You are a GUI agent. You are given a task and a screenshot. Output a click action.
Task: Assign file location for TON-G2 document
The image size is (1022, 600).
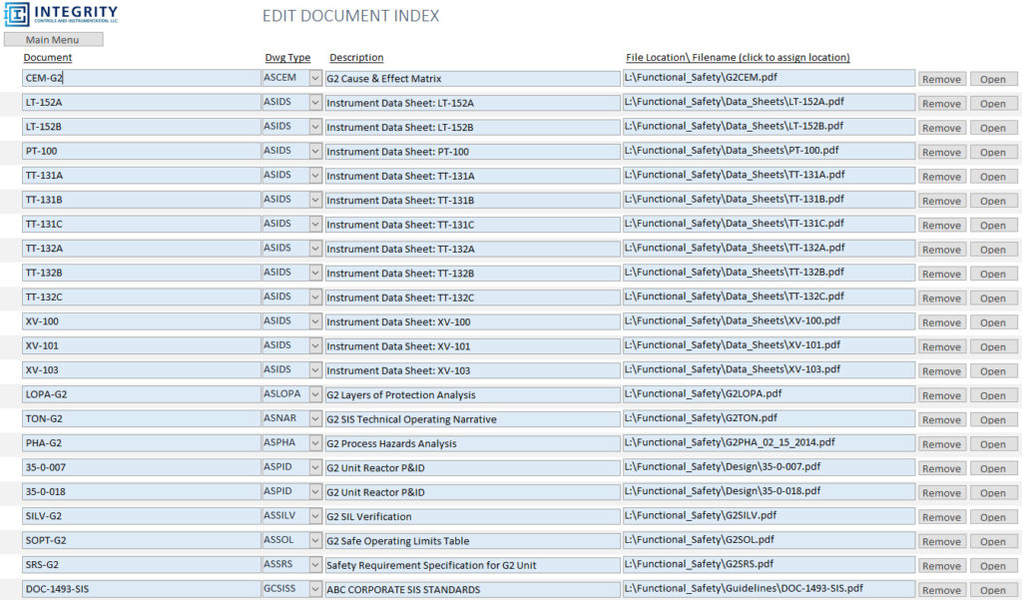click(x=767, y=418)
